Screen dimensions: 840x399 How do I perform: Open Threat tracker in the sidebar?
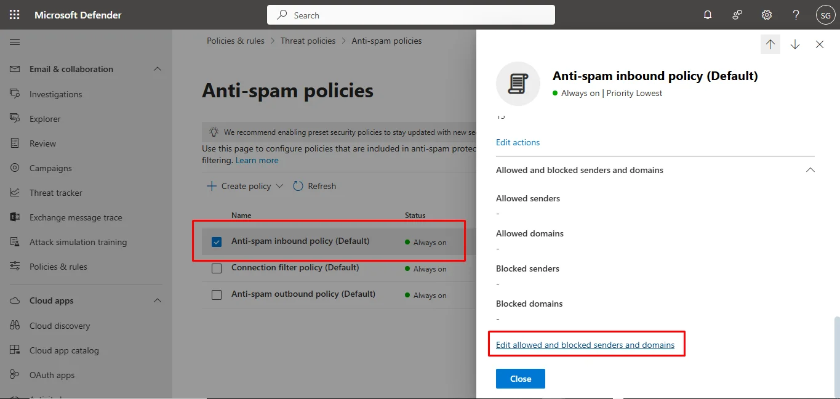click(x=56, y=193)
